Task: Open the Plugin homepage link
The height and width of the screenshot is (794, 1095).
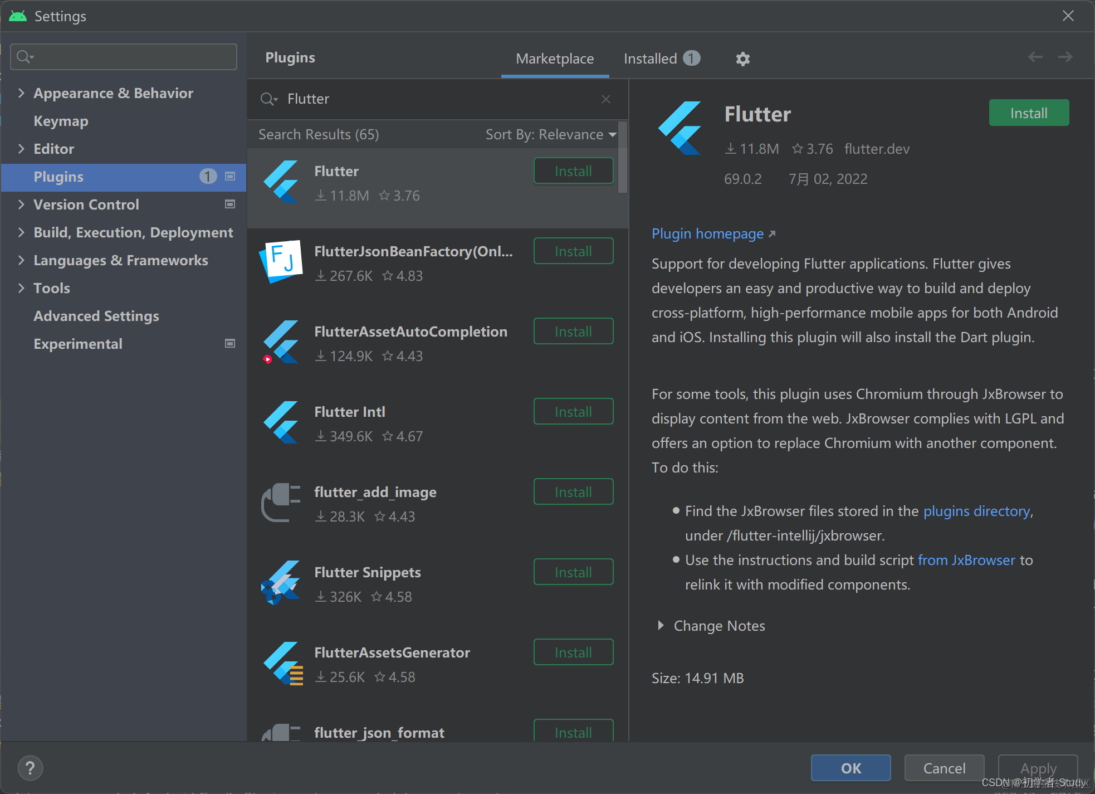Action: pyautogui.click(x=707, y=233)
